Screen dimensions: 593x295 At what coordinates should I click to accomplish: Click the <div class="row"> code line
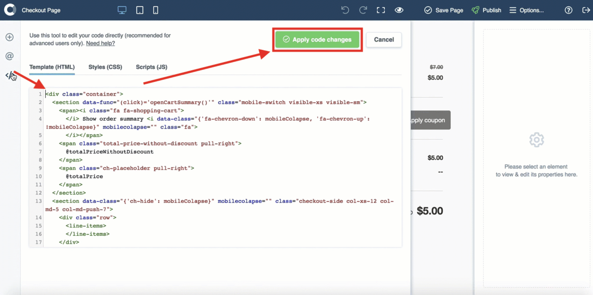(88, 217)
